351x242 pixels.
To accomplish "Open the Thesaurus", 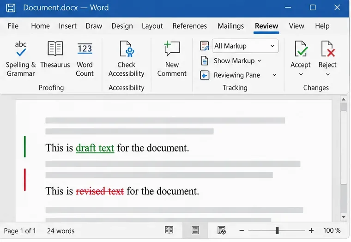I will pyautogui.click(x=55, y=55).
